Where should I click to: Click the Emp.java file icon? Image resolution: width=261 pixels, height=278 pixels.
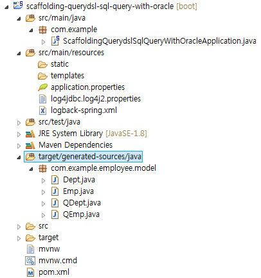(55, 191)
